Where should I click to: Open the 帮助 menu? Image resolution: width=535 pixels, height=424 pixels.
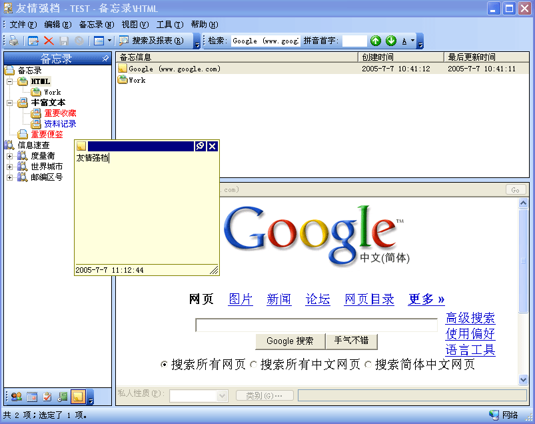pos(205,25)
